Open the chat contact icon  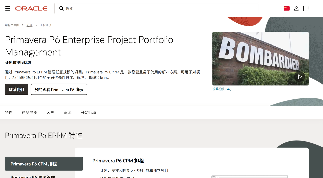click(x=306, y=9)
